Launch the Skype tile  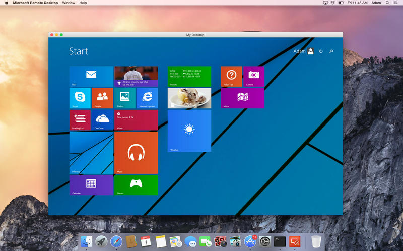click(80, 98)
